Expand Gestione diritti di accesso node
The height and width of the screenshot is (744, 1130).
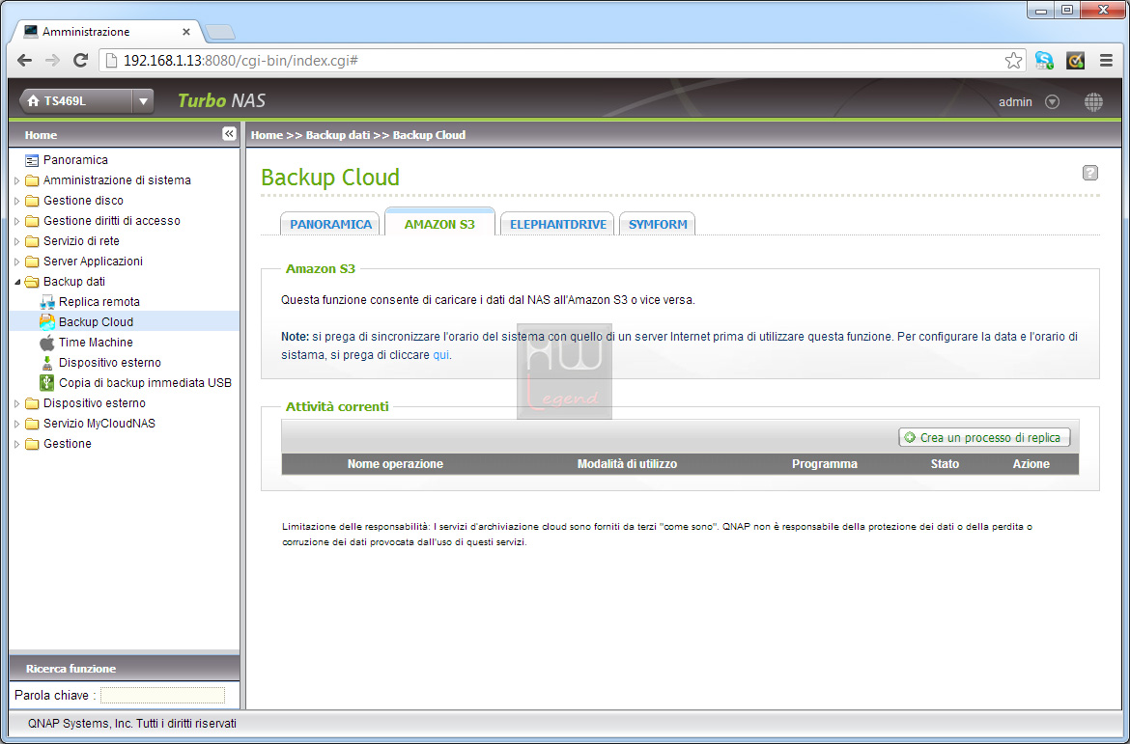(x=17, y=221)
